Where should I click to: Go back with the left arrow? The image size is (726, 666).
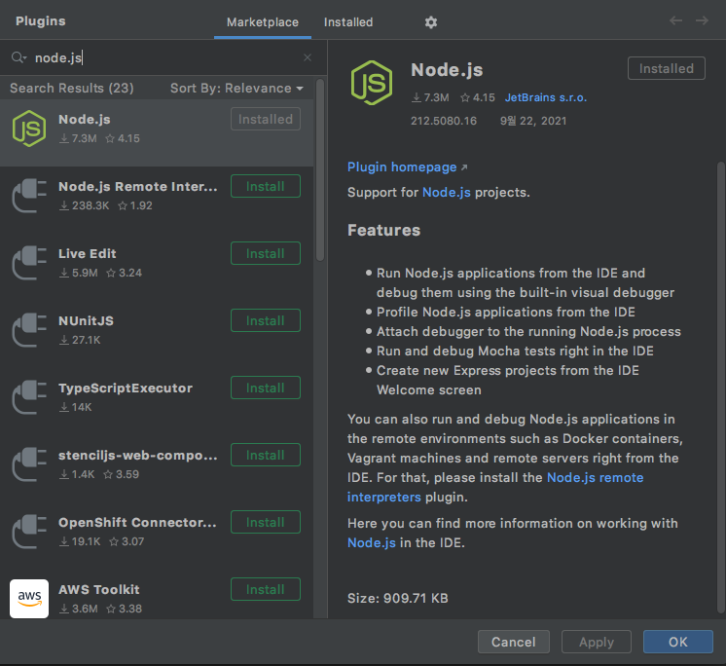pos(675,20)
